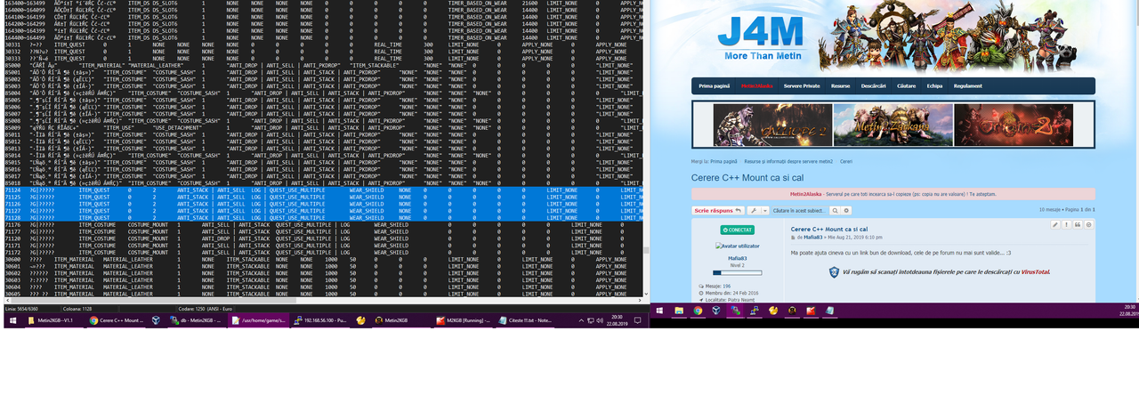The width and height of the screenshot is (1139, 404).
Task: Click the 'Metin2Alaska' link in the pink announcement bar
Action: (x=808, y=194)
